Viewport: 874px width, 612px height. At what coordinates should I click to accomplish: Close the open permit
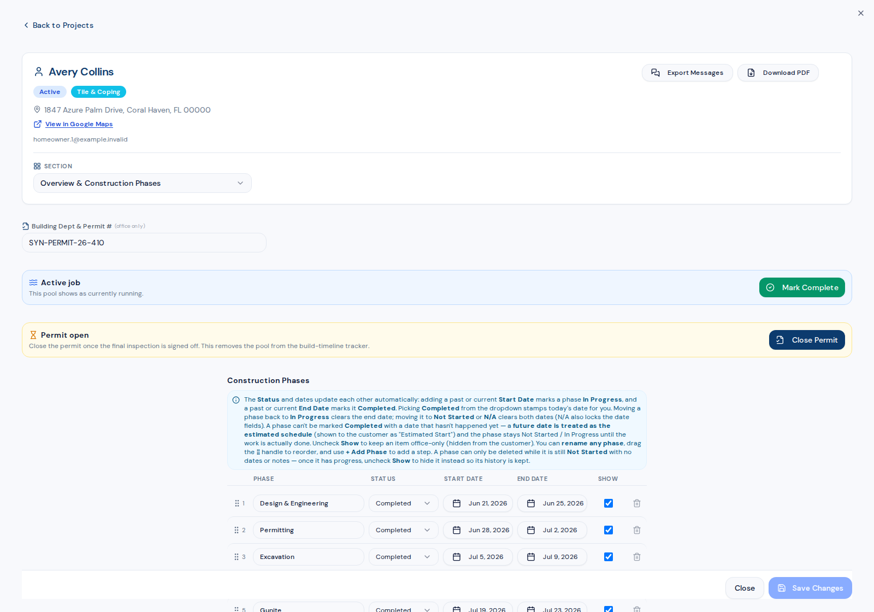click(807, 340)
